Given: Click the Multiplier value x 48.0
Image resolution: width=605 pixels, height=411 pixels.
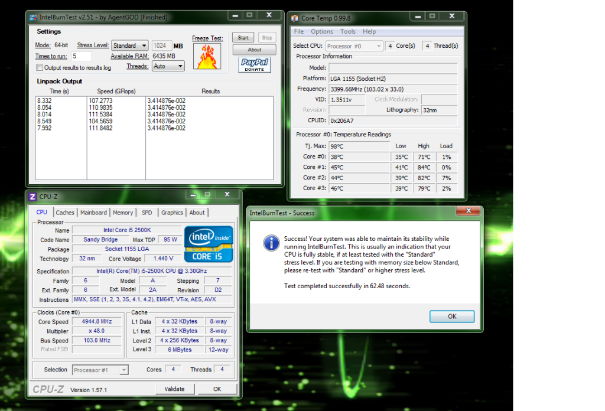Looking at the screenshot, I should pos(97,331).
